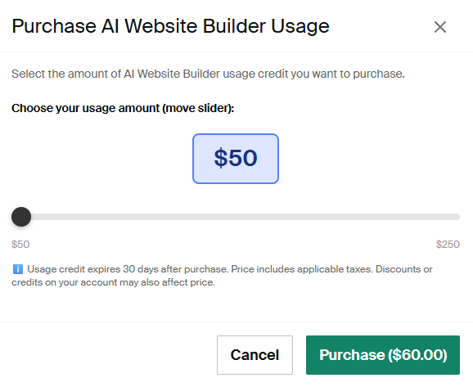Click slider track three quarters toward $250
Viewport: 473px width, 387px height.
[348, 217]
